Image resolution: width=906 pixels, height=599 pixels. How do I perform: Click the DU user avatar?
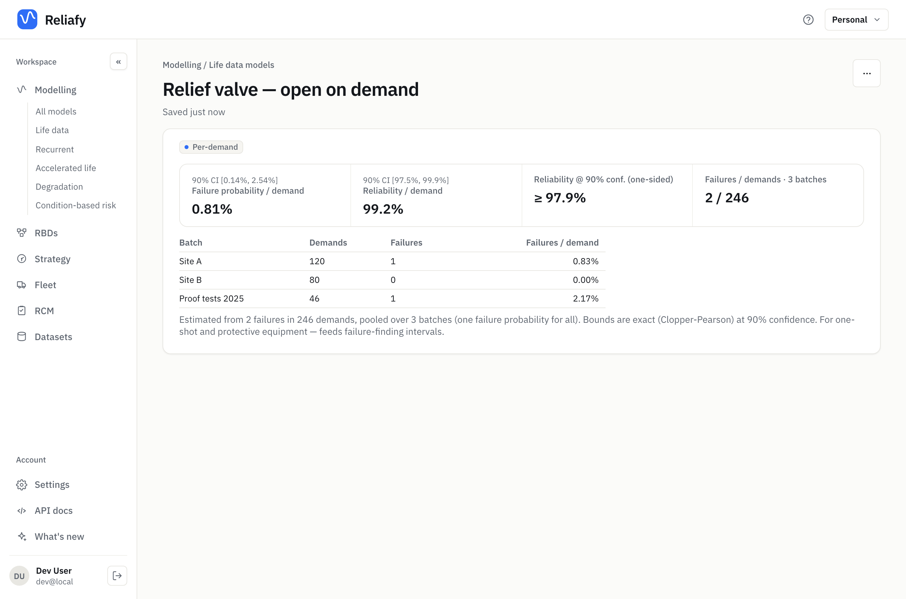pos(19,576)
